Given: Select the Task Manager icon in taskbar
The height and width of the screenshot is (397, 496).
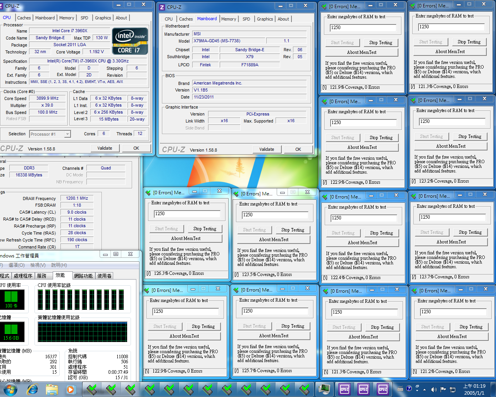Looking at the screenshot, I should click(x=324, y=389).
